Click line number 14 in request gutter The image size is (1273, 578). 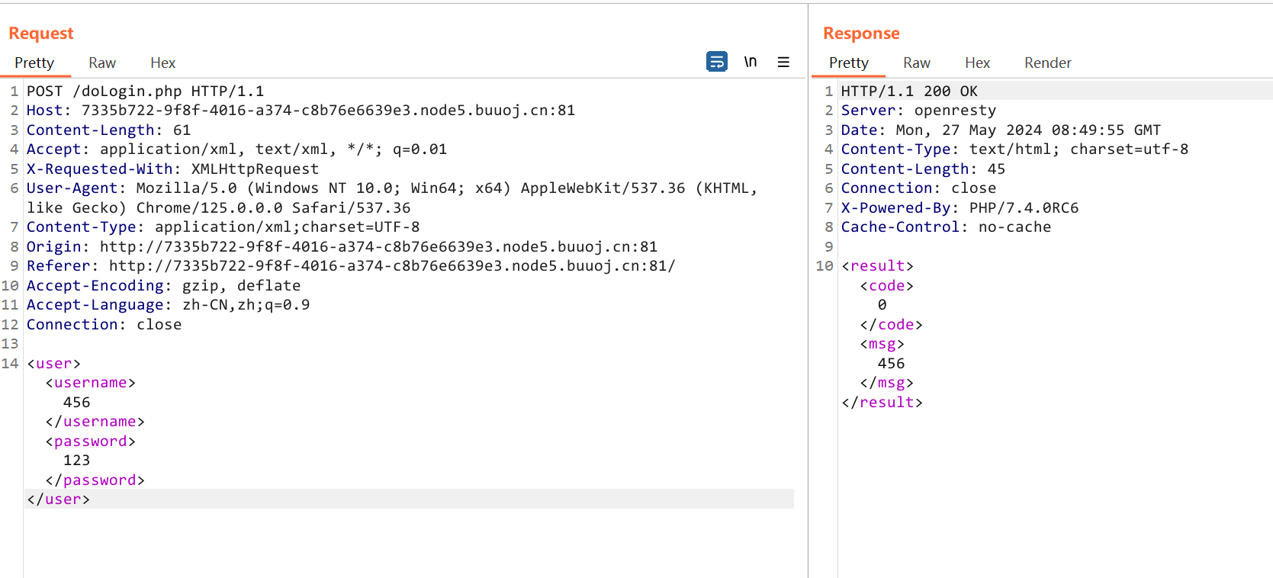coord(10,363)
